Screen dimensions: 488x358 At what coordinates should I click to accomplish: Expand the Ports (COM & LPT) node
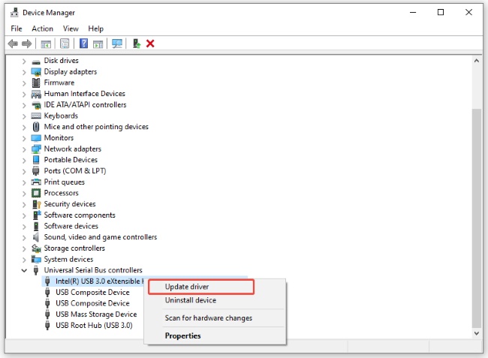coord(24,171)
